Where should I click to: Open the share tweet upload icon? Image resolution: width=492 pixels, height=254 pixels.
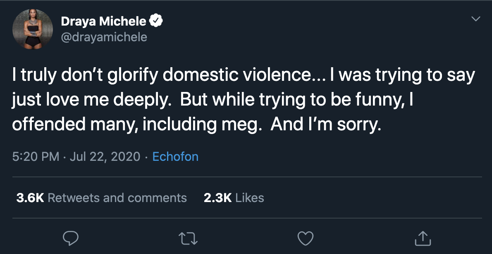point(423,238)
